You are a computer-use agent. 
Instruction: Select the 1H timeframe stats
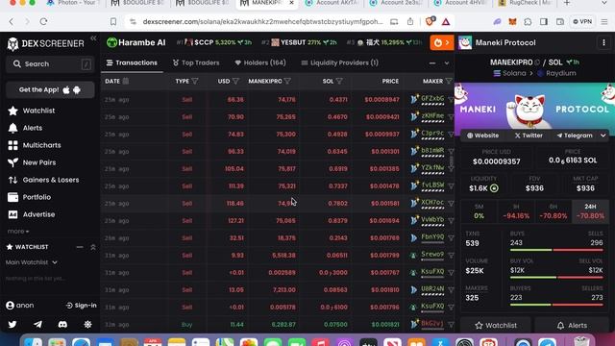[516, 211]
